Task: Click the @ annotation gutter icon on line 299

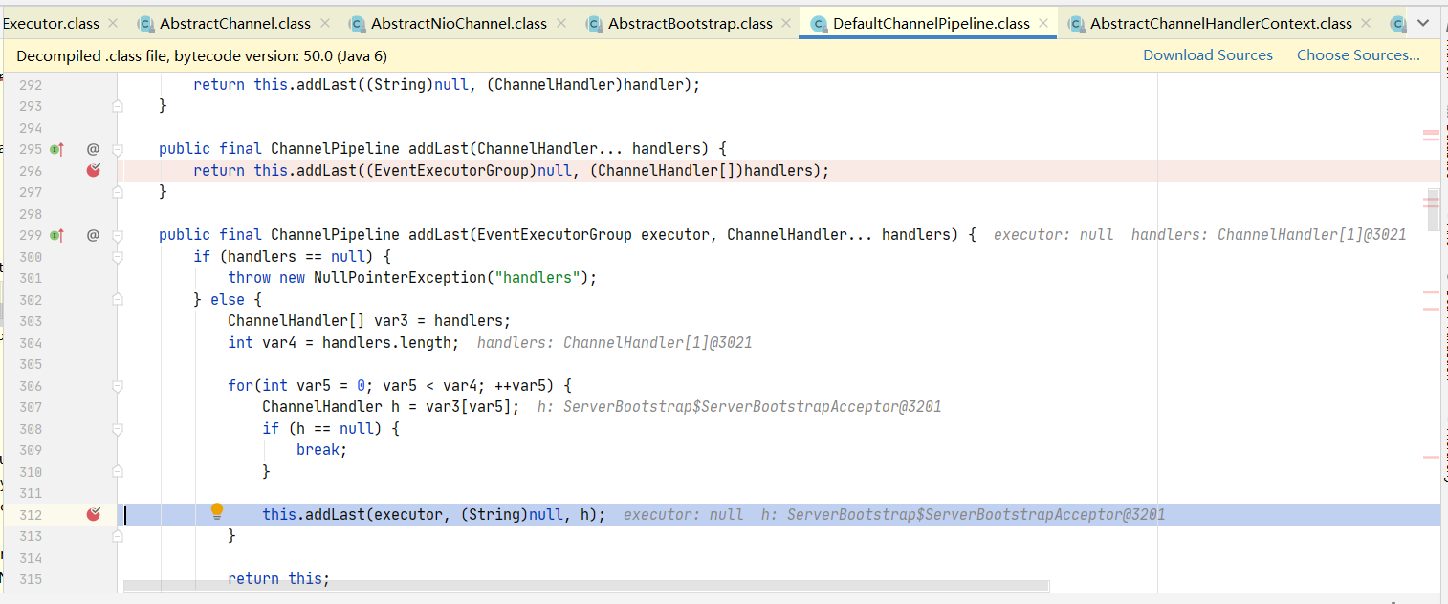Action: tap(93, 235)
